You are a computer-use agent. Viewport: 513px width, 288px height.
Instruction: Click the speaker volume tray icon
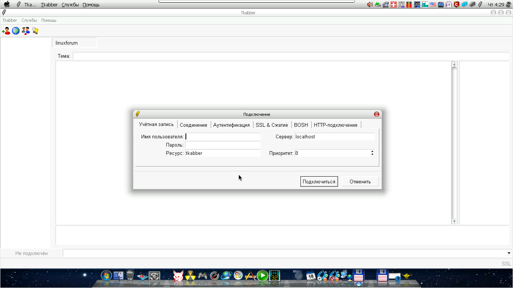pyautogui.click(x=370, y=4)
